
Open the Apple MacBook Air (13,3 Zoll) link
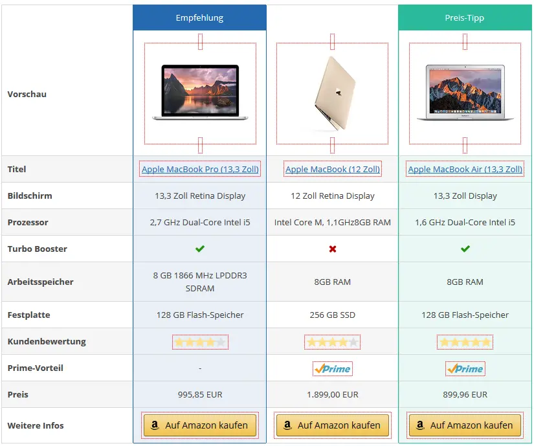[465, 169]
